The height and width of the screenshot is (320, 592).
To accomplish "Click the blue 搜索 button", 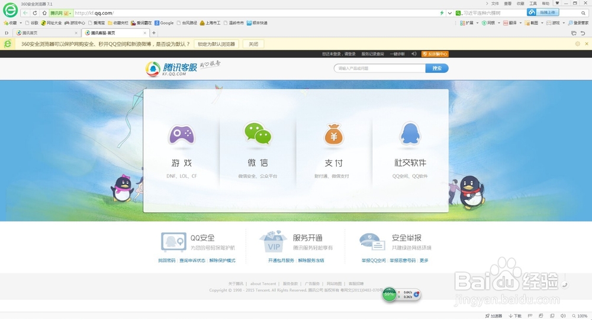I will pos(437,68).
